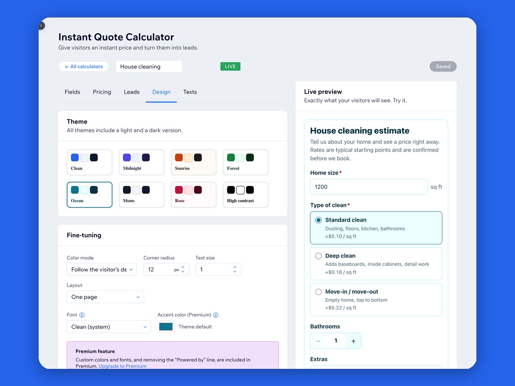515x386 pixels.
Task: Choose the Rose theme card
Action: pos(194,195)
